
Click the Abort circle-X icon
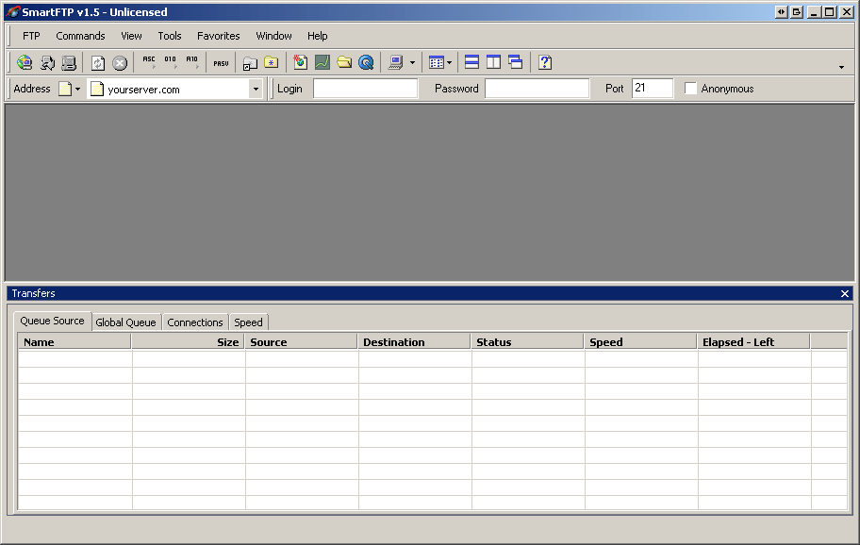click(120, 62)
